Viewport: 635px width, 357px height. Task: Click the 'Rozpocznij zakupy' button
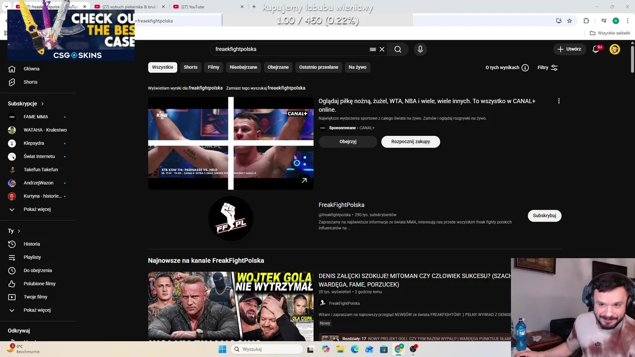coord(410,141)
